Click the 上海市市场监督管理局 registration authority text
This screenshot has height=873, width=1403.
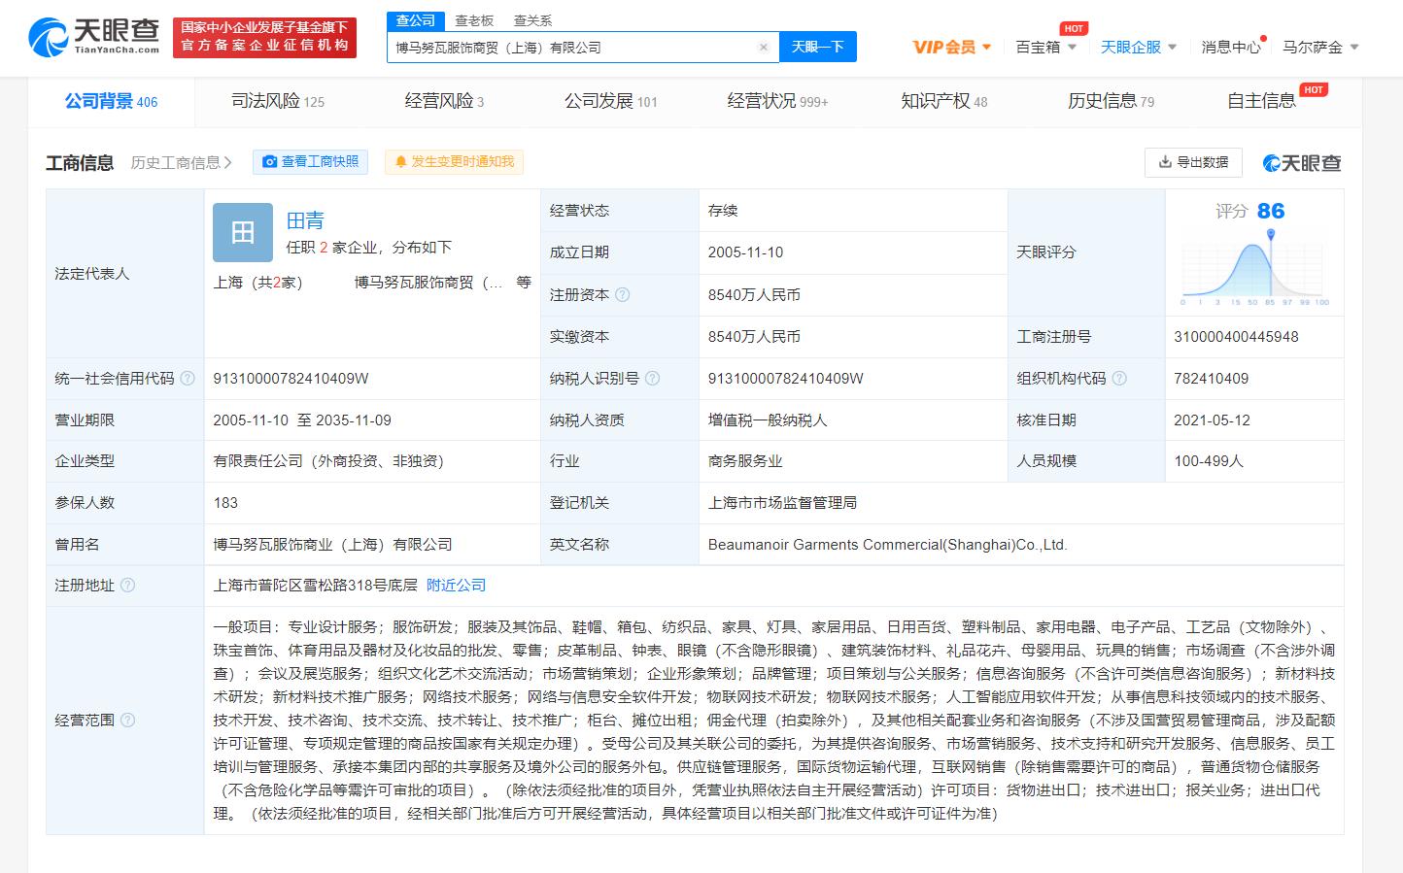point(782,503)
